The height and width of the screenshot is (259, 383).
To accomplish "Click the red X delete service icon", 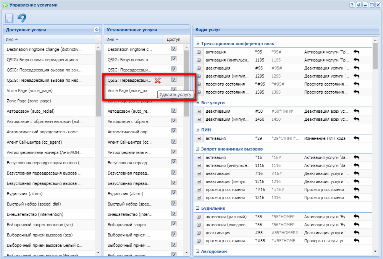I will pos(157,80).
